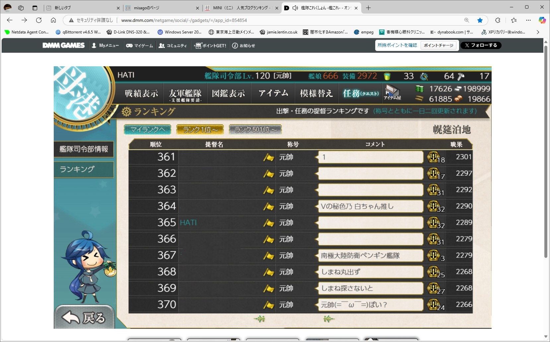
Task: Select 艦隊司令部情報 side tab
Action: pyautogui.click(x=84, y=149)
